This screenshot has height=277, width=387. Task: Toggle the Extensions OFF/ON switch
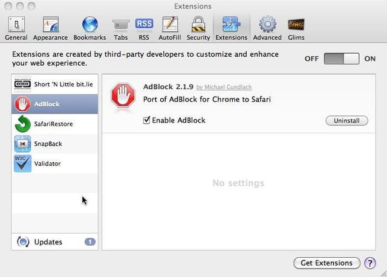(342, 59)
